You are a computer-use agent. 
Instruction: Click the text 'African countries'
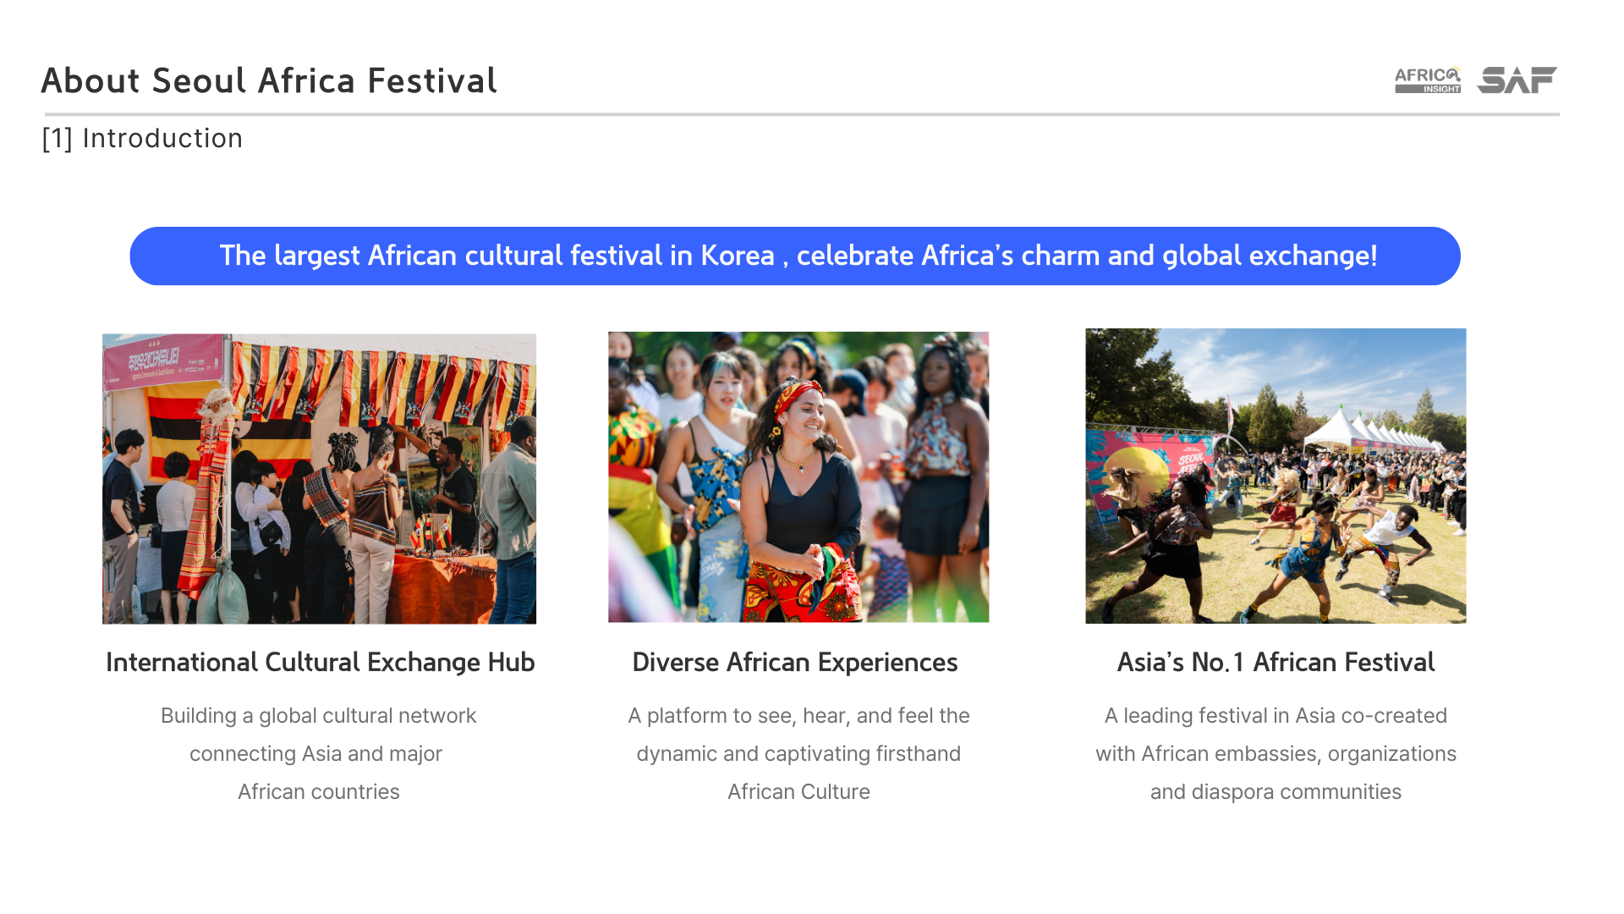pyautogui.click(x=318, y=791)
